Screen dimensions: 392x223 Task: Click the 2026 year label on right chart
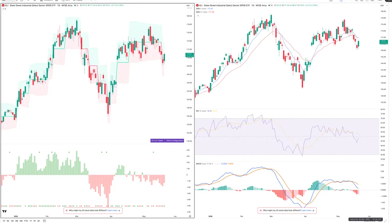(210, 216)
